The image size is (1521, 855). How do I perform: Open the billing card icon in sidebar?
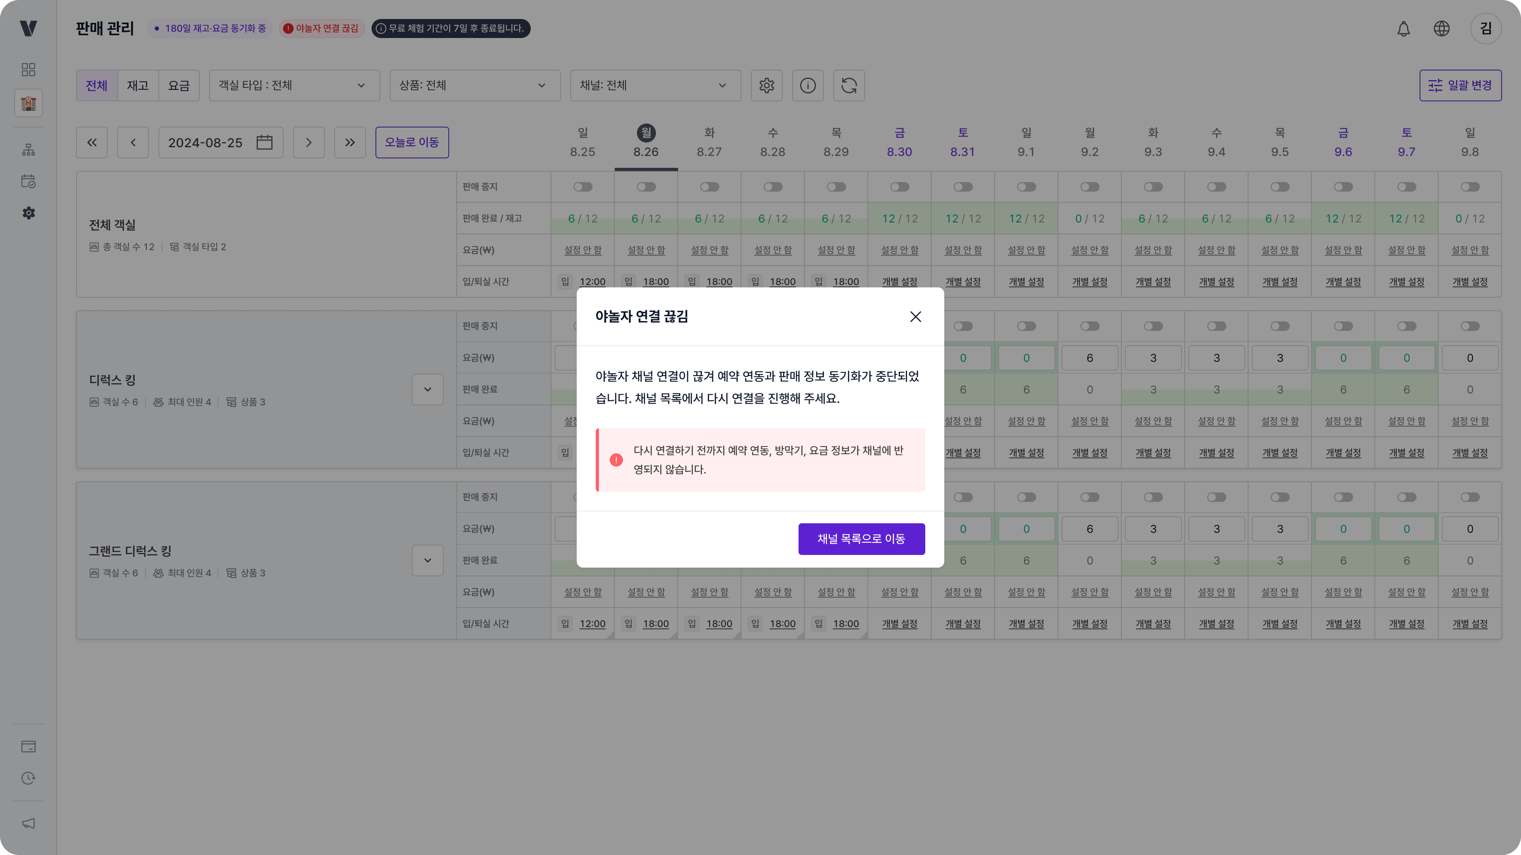(x=29, y=747)
